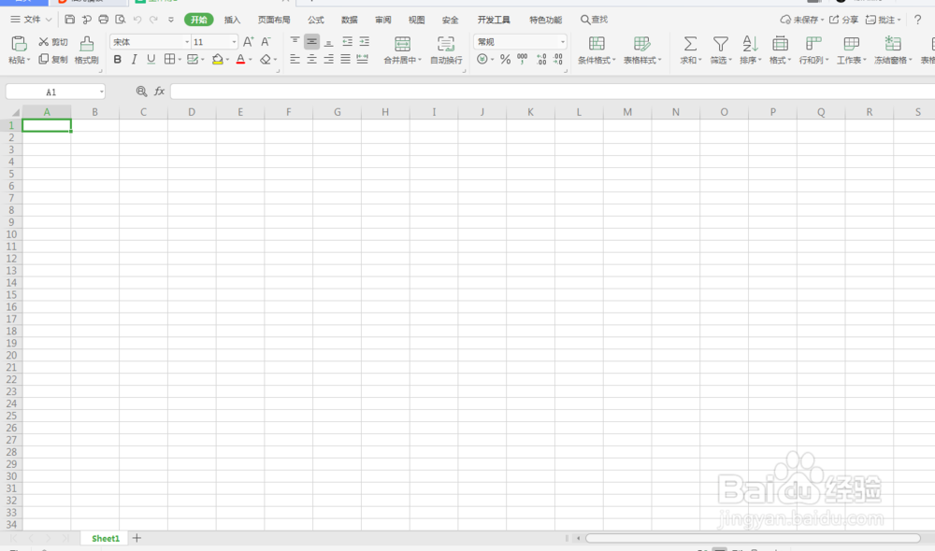Click the distributed alignment icon
The width and height of the screenshot is (935, 551).
coord(362,59)
